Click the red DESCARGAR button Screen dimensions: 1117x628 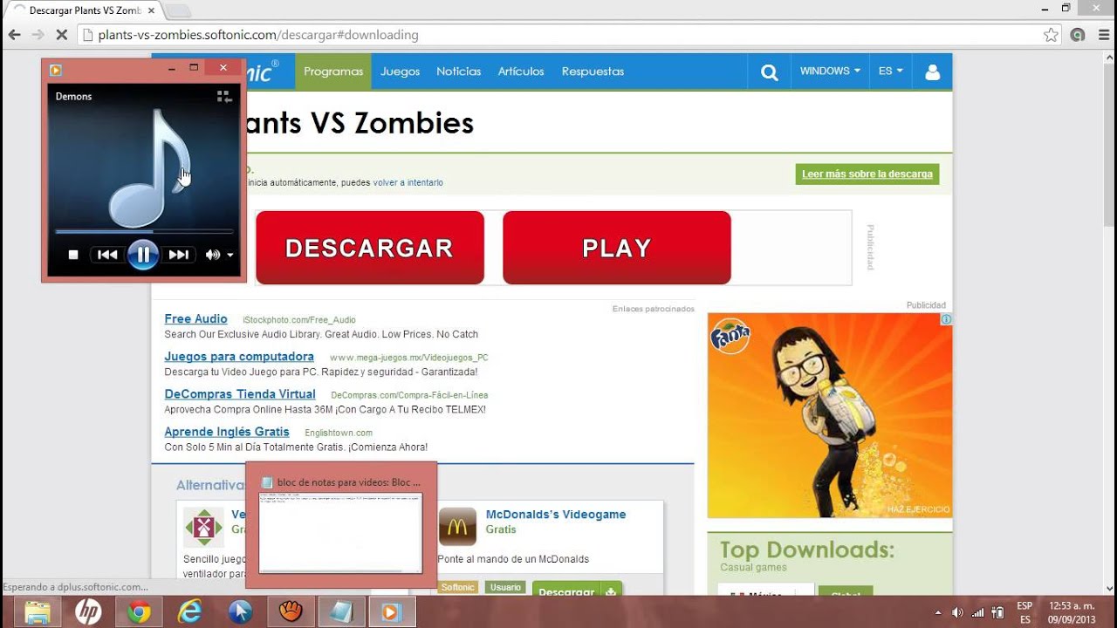coord(370,248)
